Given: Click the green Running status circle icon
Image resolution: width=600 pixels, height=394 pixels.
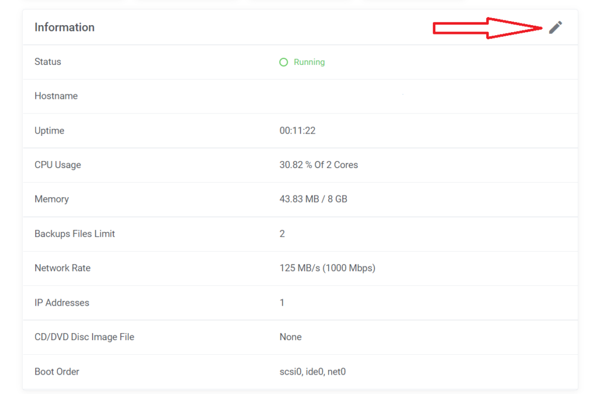Looking at the screenshot, I should coord(284,62).
